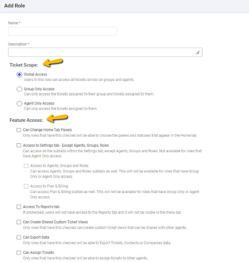Enable the Can Assign Tickets checkbox
249x262 pixels.
click(19, 253)
